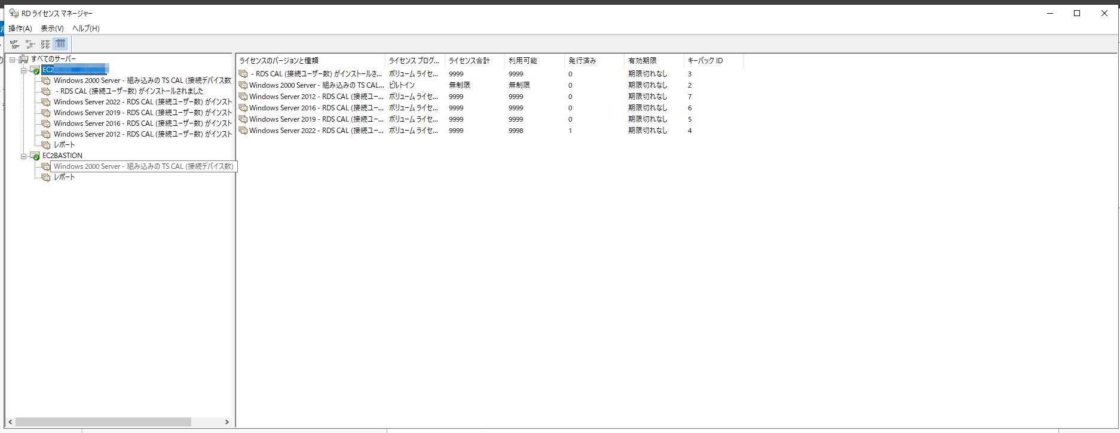Open レポート icon under the blurred EC2 server
This screenshot has height=433, width=1120.
(x=46, y=145)
